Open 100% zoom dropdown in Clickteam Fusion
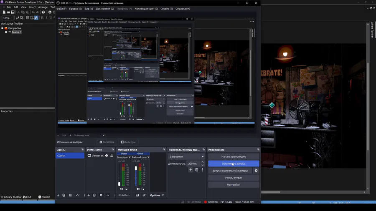This screenshot has height=211, width=376. pyautogui.click(x=12, y=18)
